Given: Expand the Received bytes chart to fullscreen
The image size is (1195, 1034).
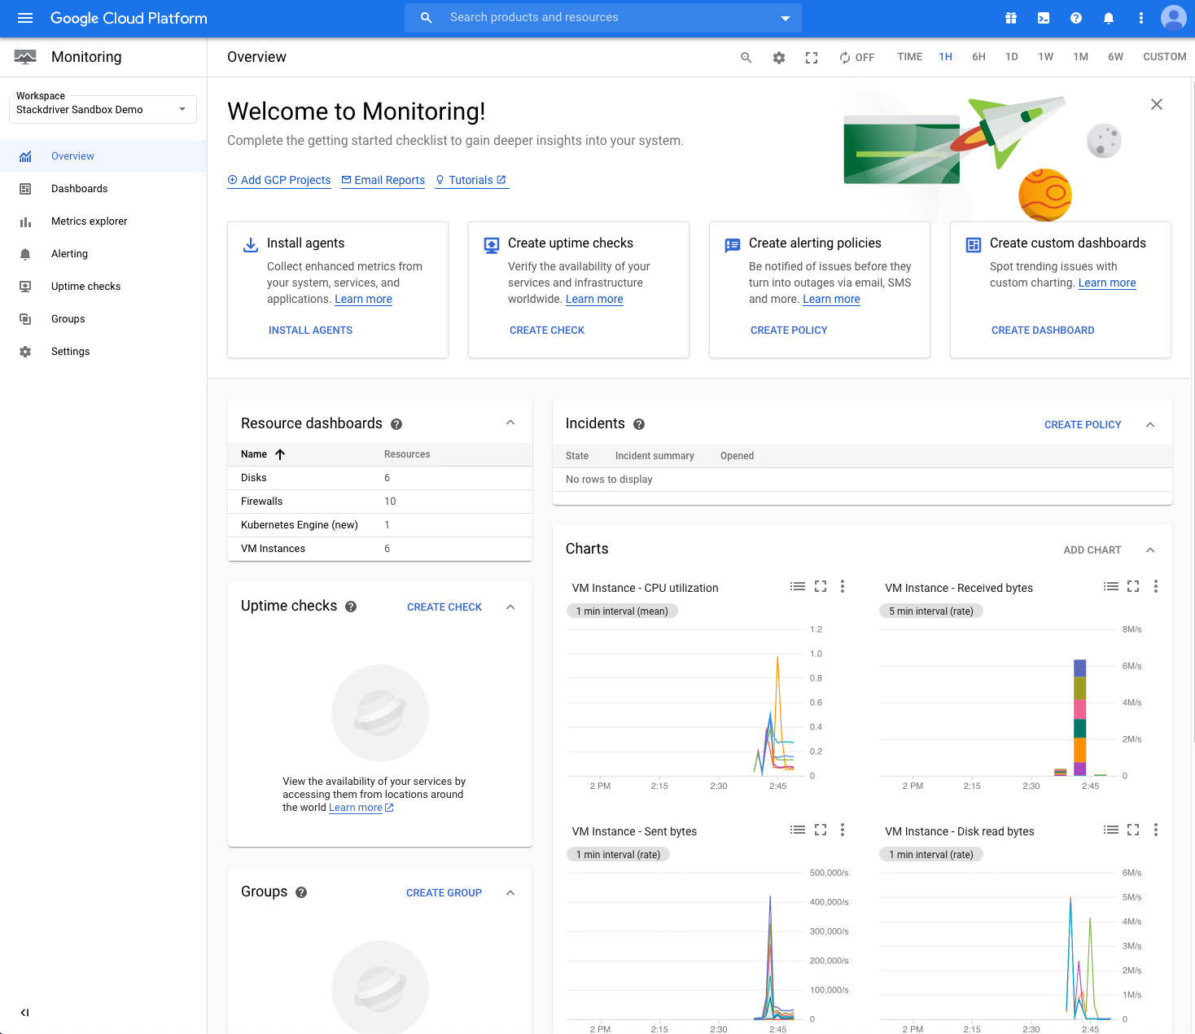Looking at the screenshot, I should [x=1133, y=586].
